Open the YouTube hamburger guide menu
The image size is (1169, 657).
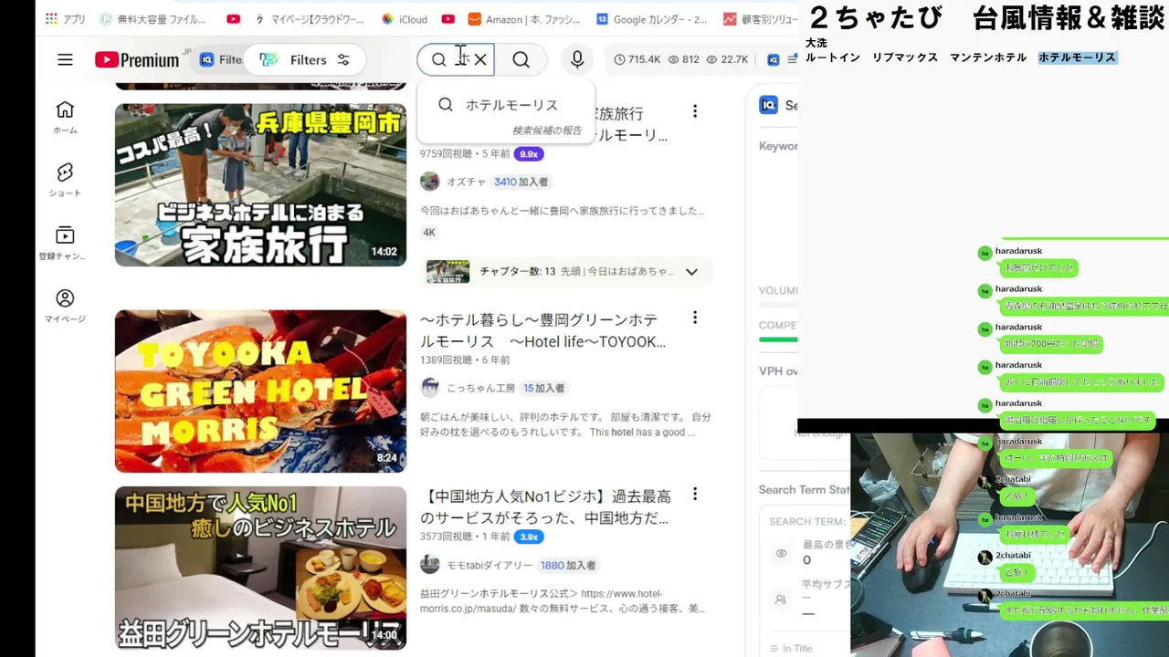(65, 59)
